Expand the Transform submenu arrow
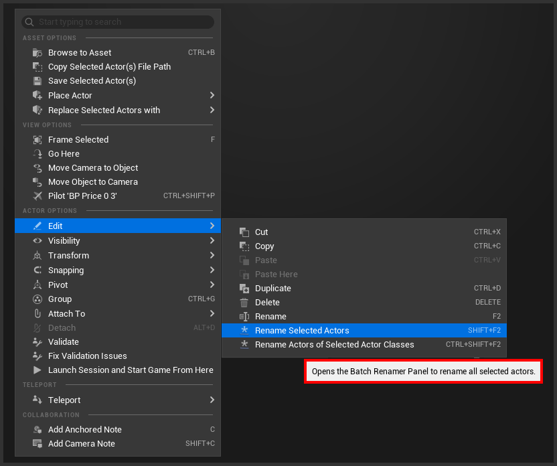This screenshot has width=557, height=466. (x=212, y=255)
